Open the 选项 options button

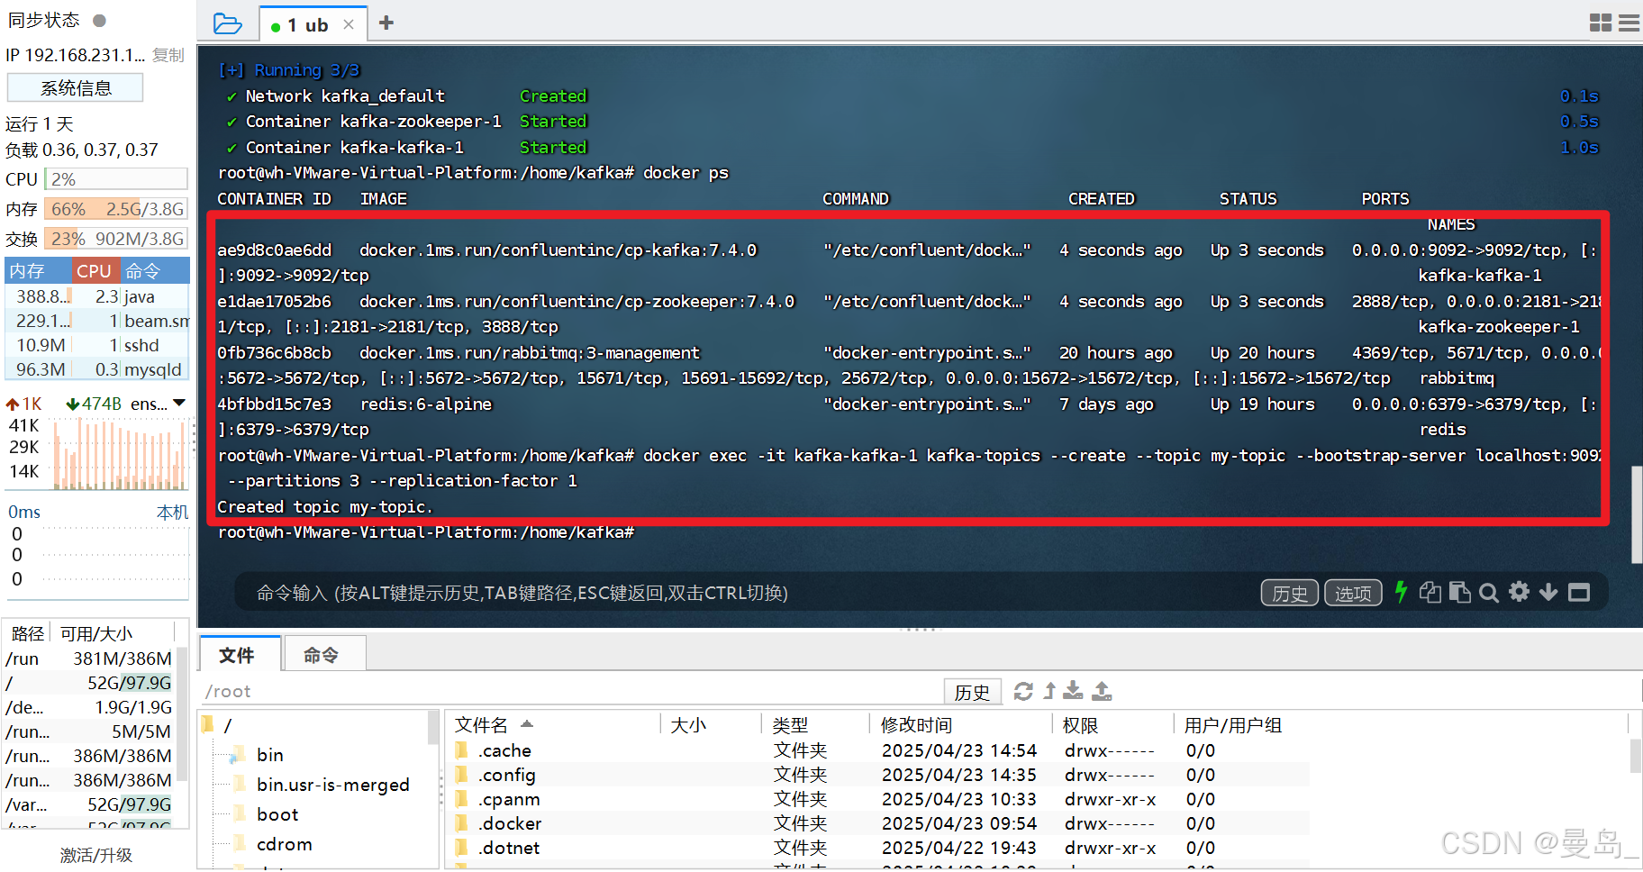[x=1353, y=593]
